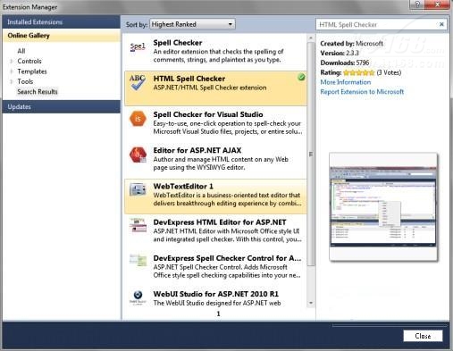Screen dimensions: 453x351
Task: Expand the Tools tree node
Action: 12,81
